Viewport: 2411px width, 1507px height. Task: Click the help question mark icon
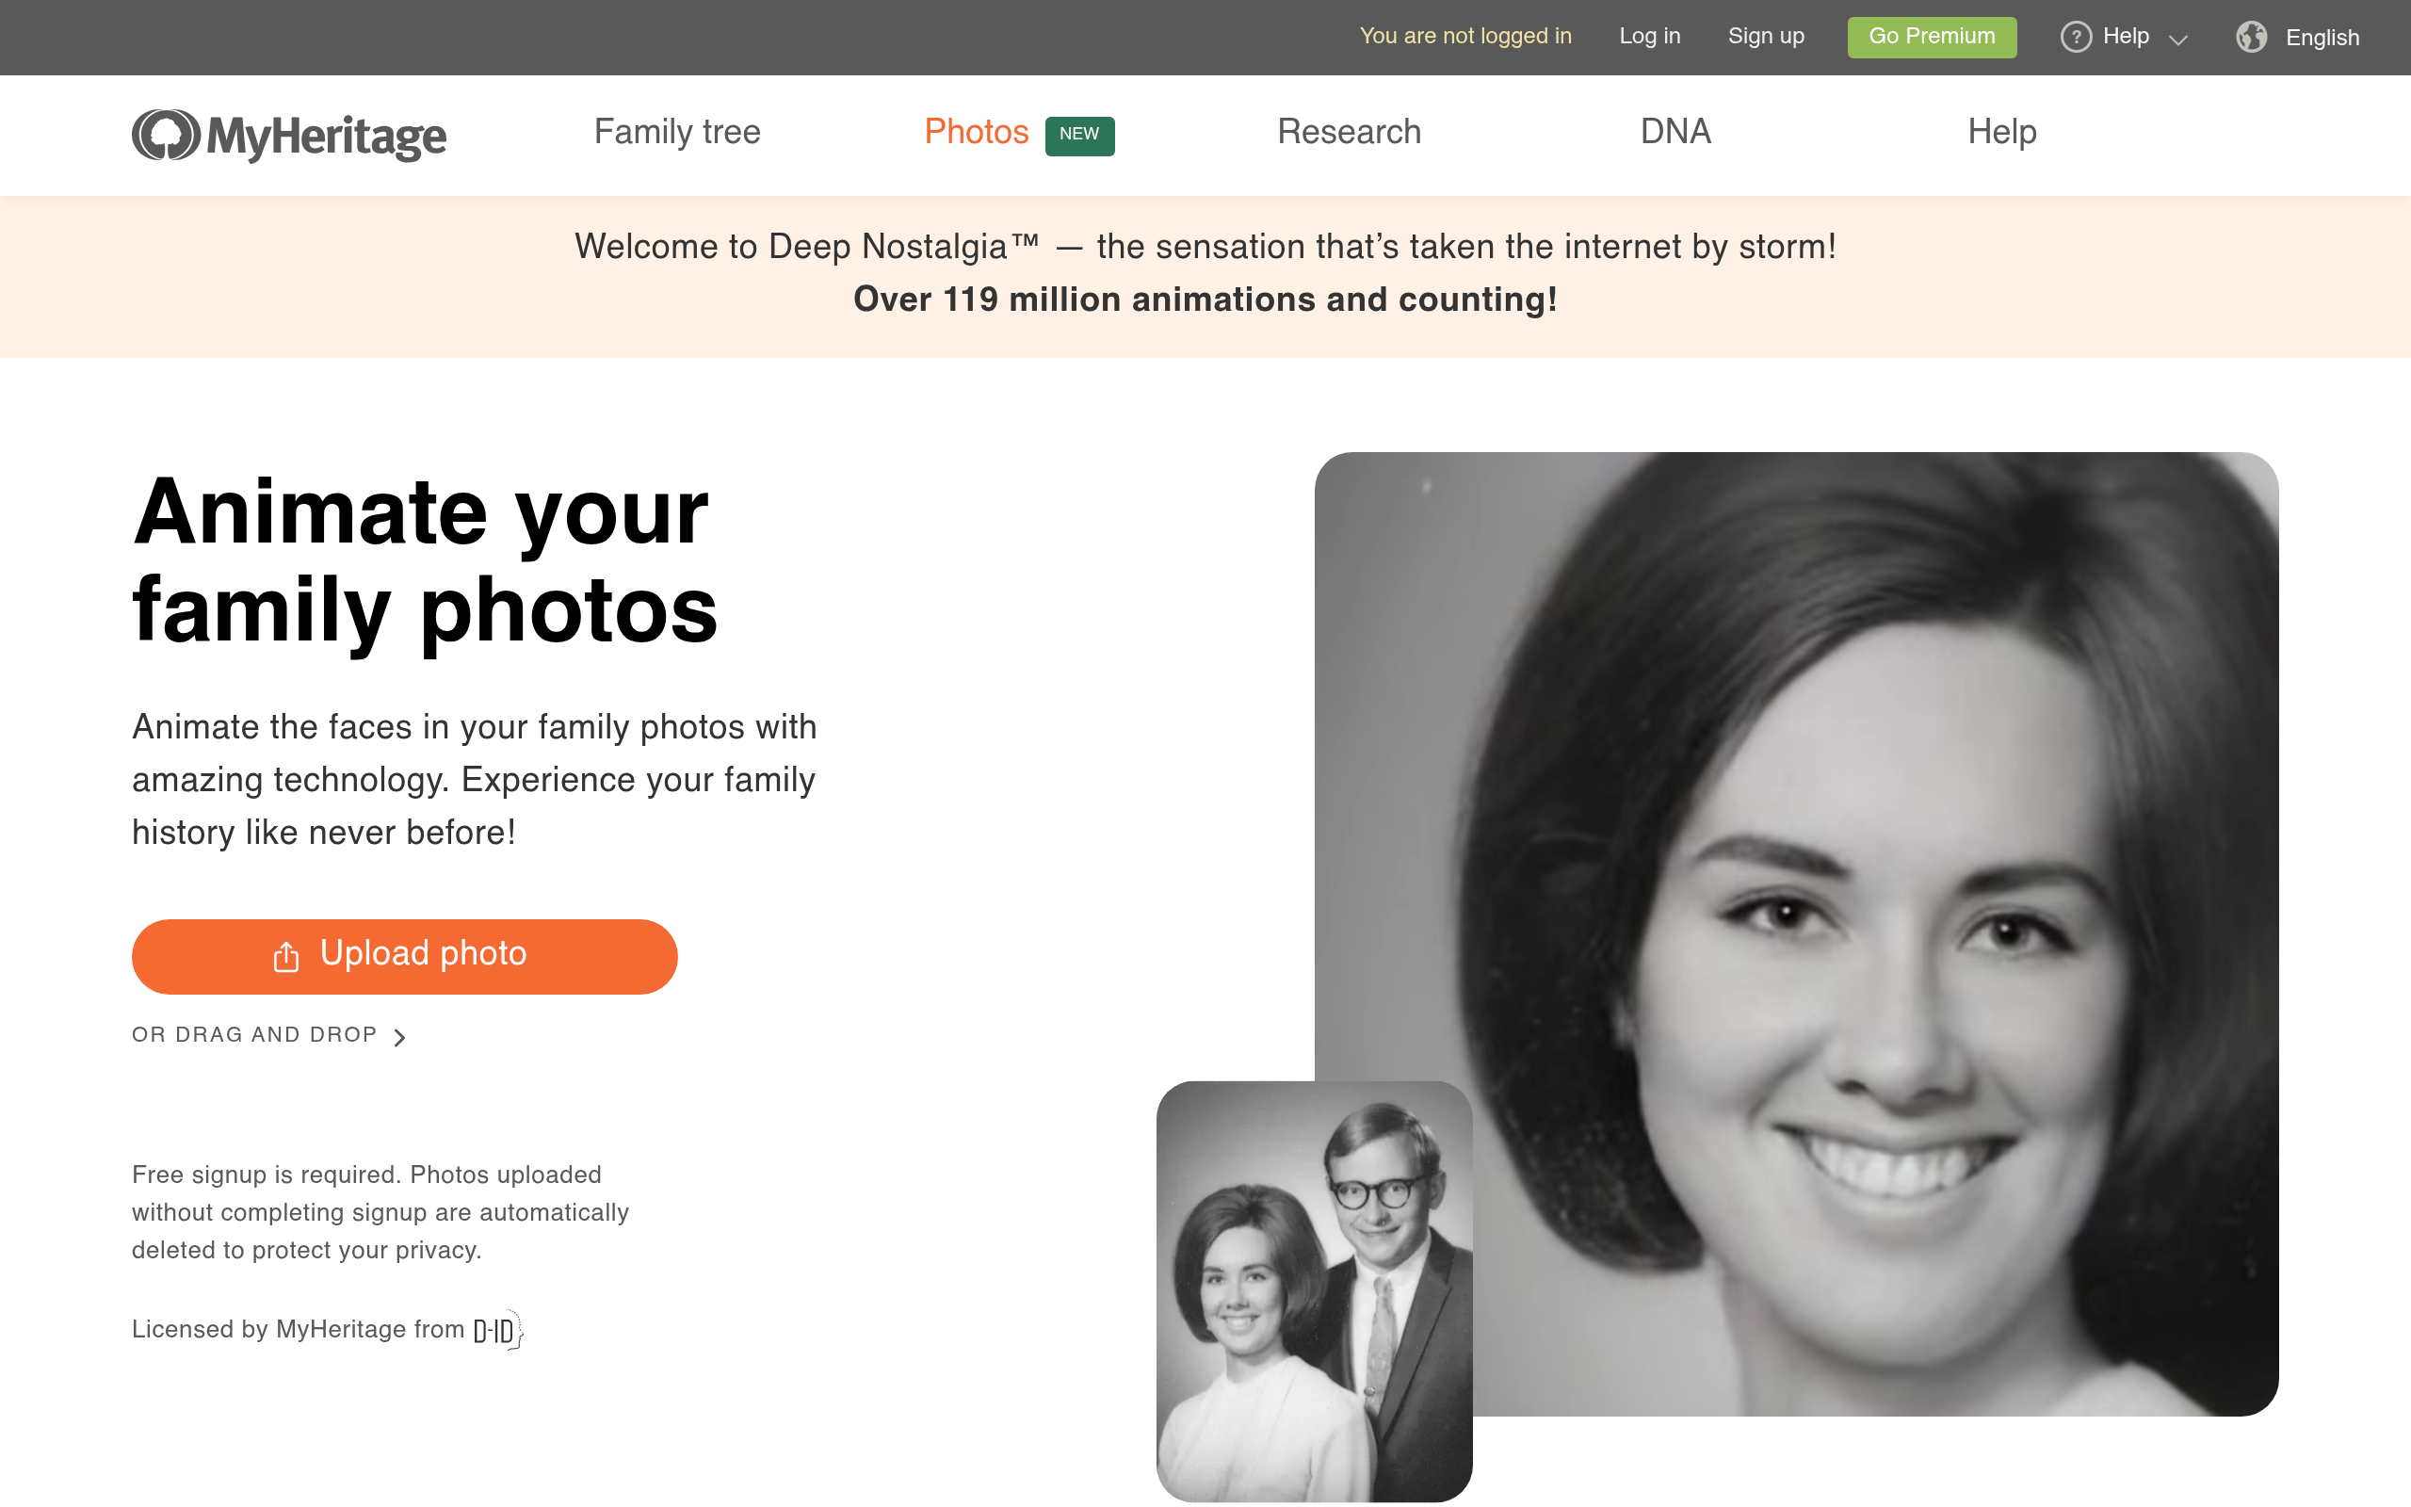[x=2076, y=37]
